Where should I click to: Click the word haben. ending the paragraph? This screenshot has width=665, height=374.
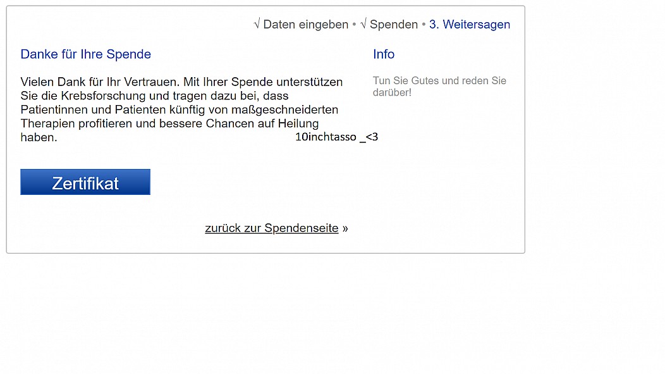pyautogui.click(x=39, y=137)
